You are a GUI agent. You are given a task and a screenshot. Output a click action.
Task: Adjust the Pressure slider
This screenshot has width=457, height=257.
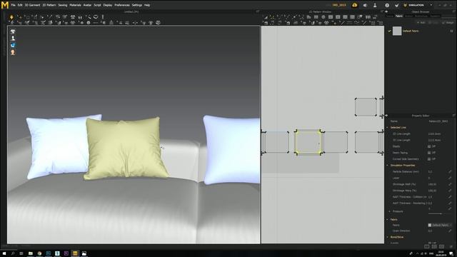click(x=440, y=213)
